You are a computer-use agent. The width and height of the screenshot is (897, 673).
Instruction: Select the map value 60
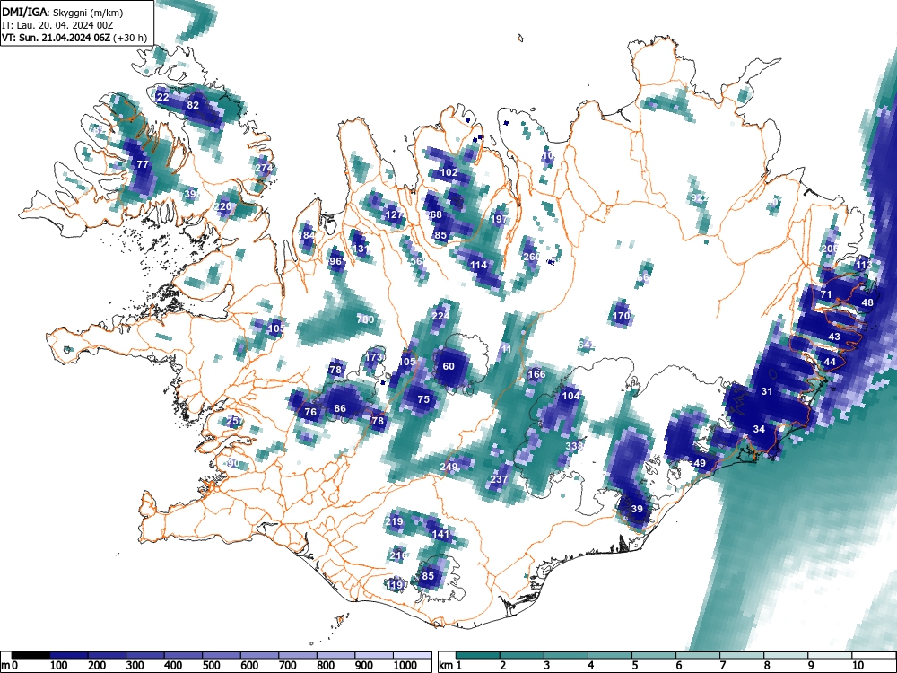click(448, 366)
